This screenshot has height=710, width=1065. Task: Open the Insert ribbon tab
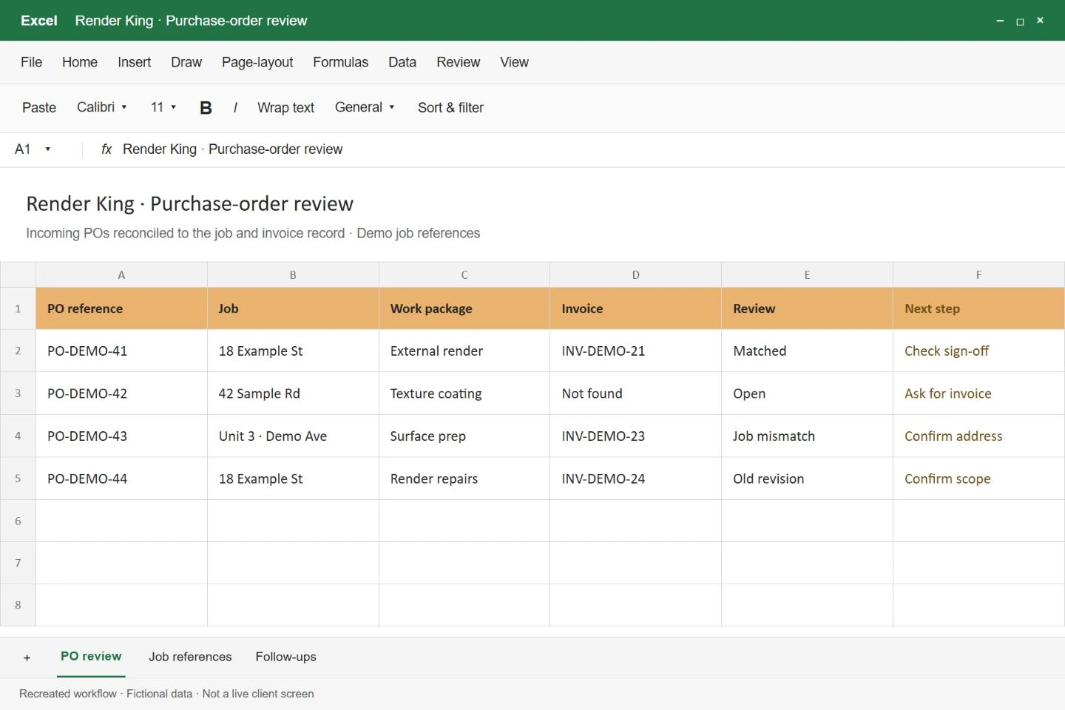(x=134, y=62)
